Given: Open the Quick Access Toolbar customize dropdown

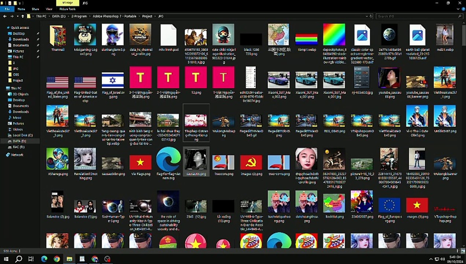Looking at the screenshot, I should (x=19, y=3).
